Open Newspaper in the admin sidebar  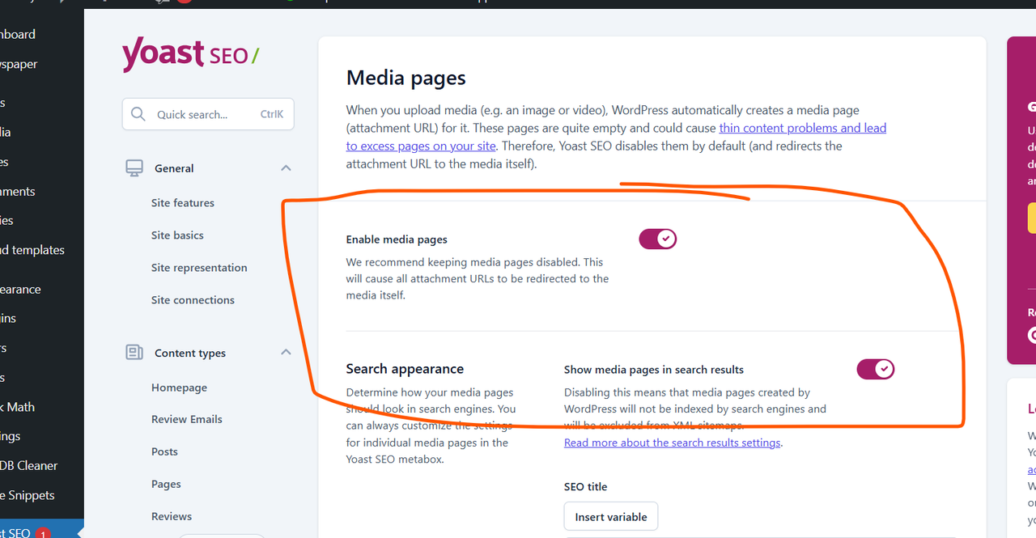pos(19,64)
